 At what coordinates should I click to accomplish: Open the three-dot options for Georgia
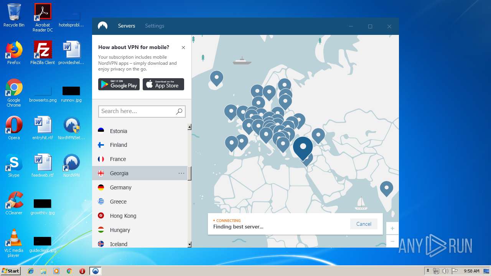pyautogui.click(x=181, y=173)
